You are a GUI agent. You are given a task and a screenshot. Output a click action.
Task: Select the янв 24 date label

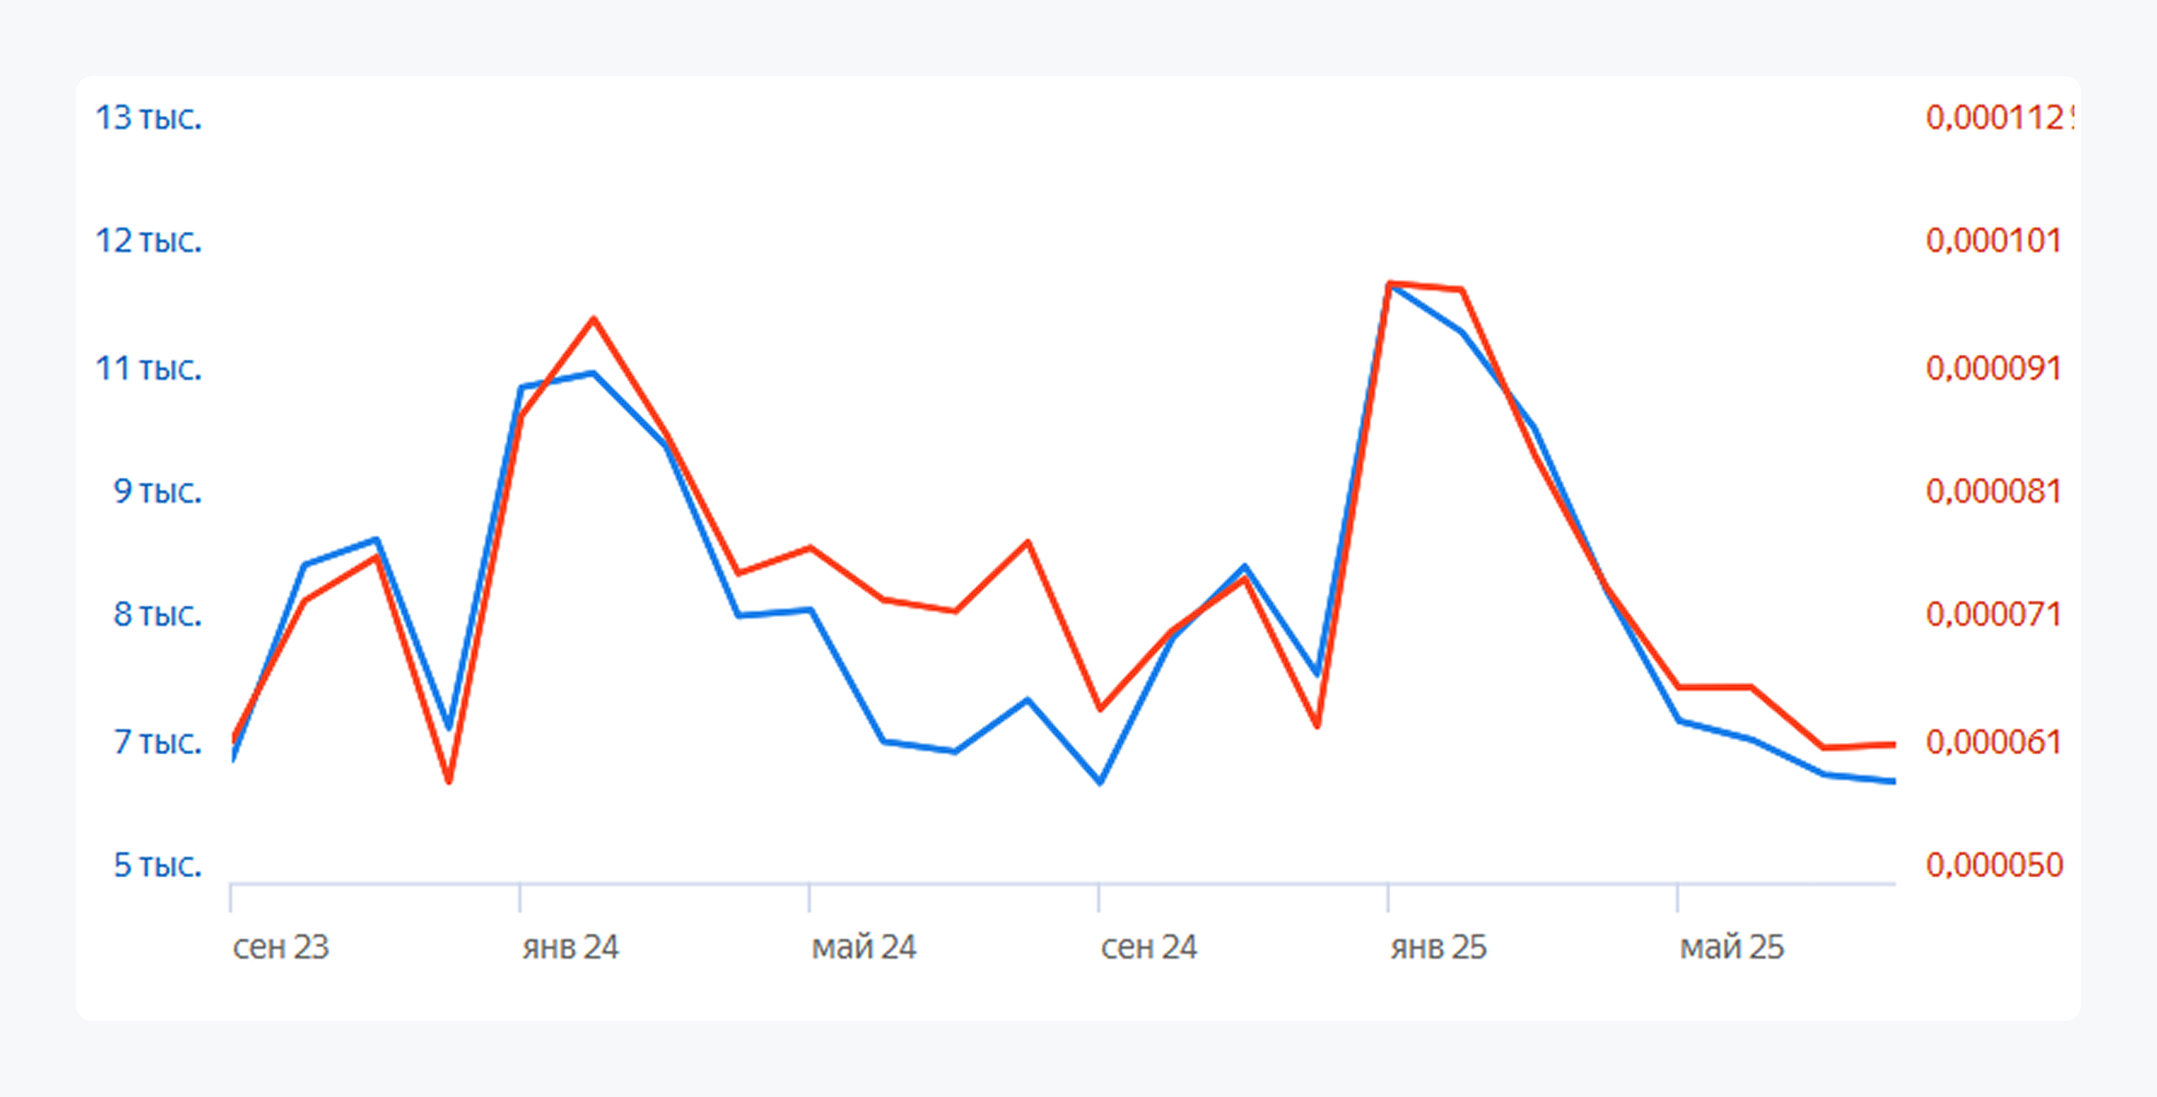[x=570, y=948]
